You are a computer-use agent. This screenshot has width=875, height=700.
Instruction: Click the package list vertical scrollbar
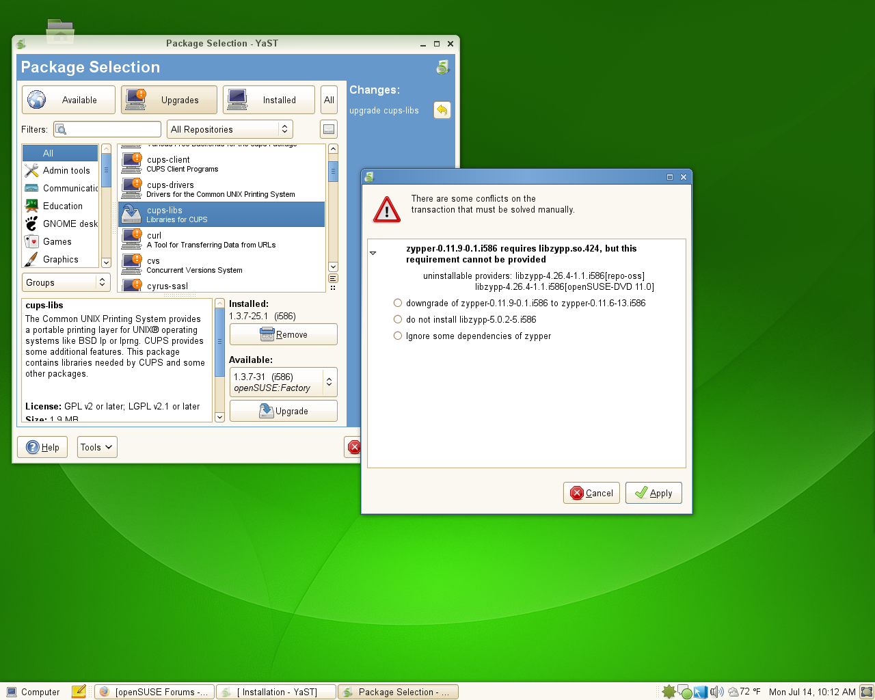(x=333, y=208)
